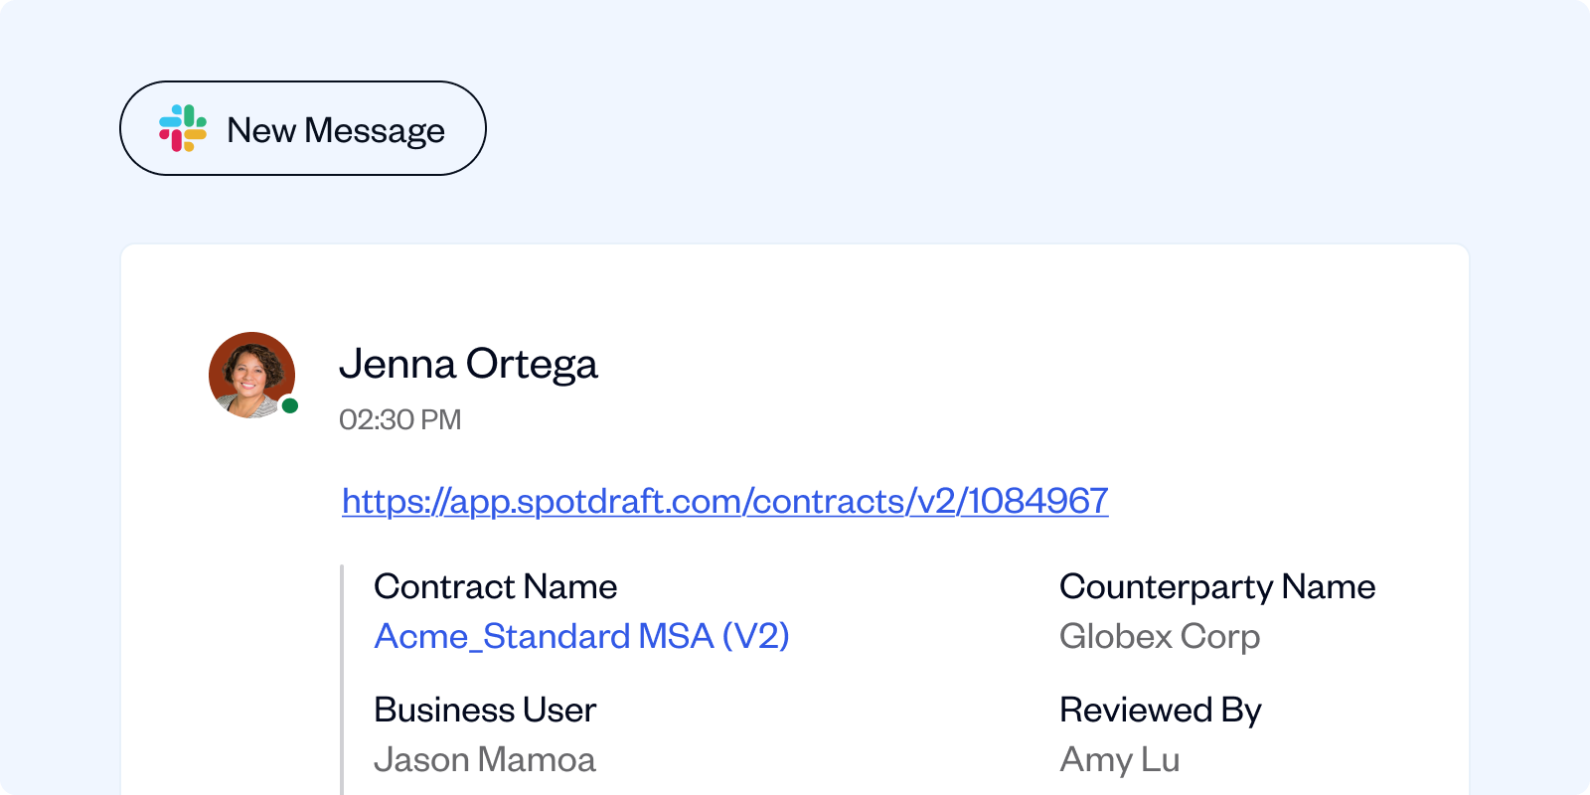Image resolution: width=1590 pixels, height=795 pixels.
Task: Click the 02:30 PM message timestamp
Action: coord(399,419)
